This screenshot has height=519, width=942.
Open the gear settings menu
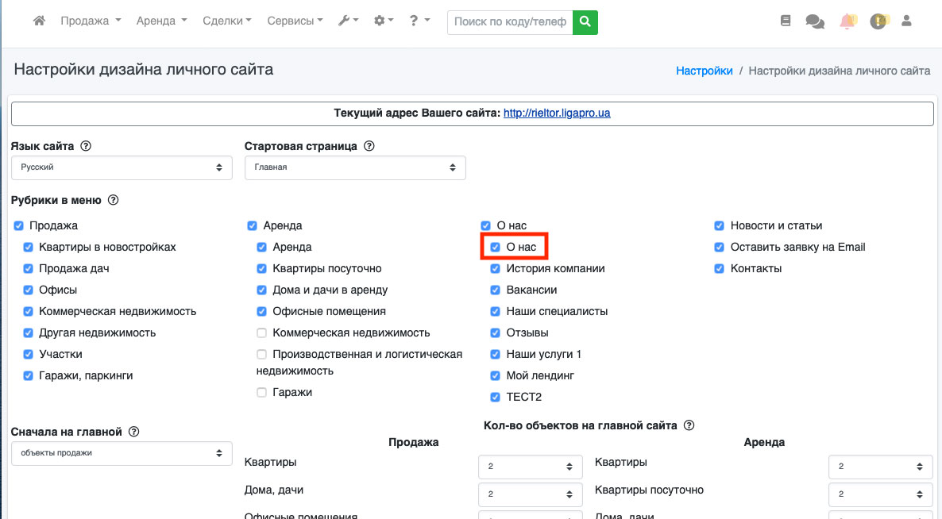[384, 21]
